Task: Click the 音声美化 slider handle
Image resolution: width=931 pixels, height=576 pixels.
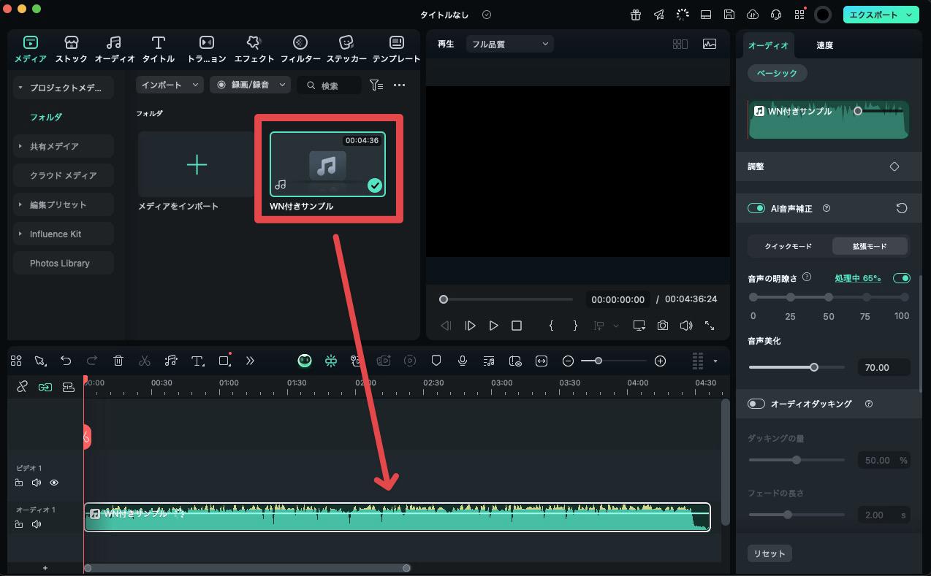Action: [814, 367]
